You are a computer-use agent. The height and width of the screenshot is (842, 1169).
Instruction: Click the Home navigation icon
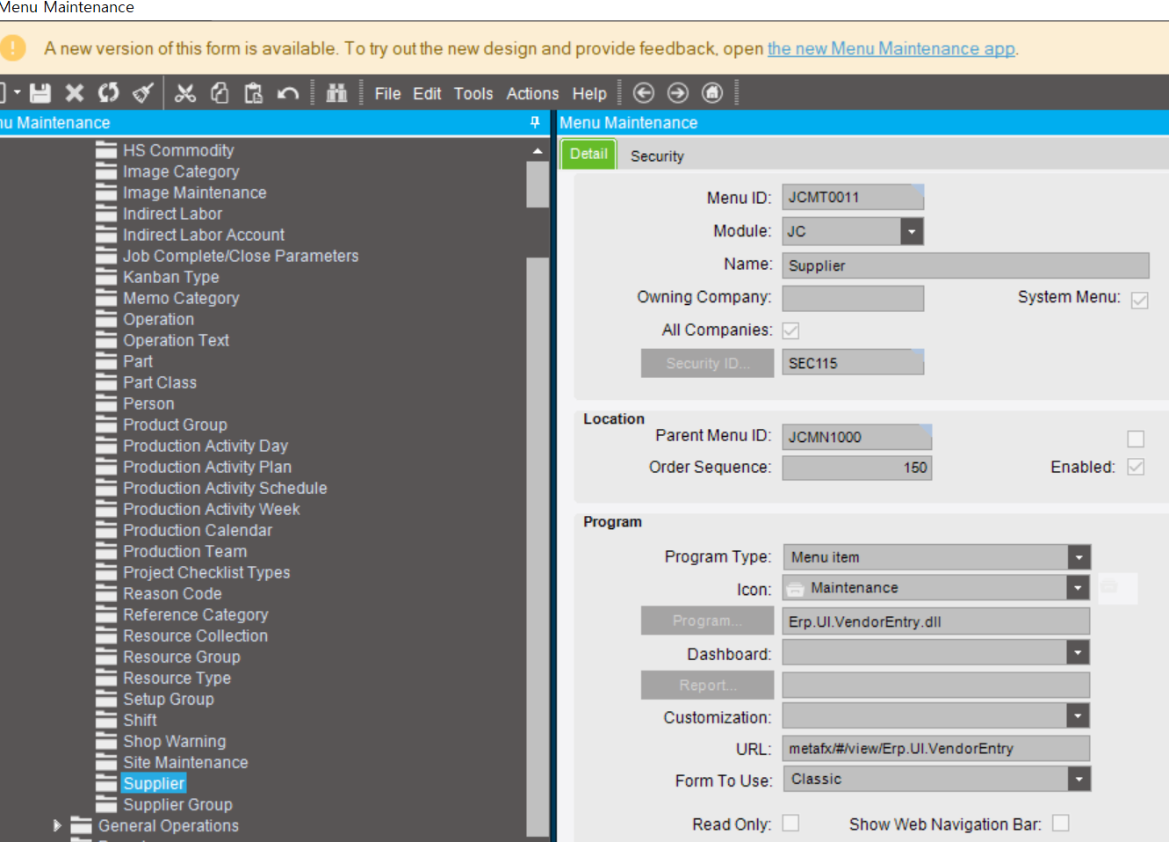click(x=711, y=92)
